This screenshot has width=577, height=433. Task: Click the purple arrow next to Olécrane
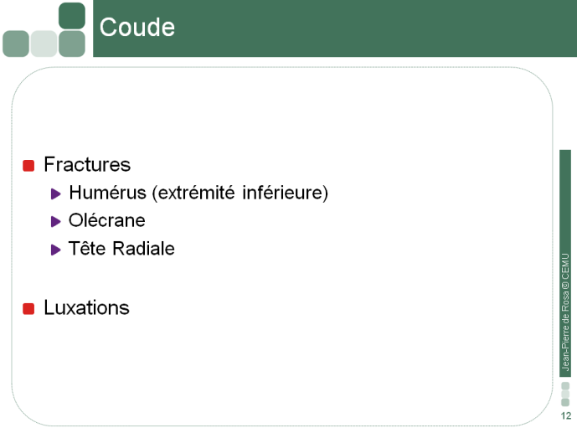55,221
